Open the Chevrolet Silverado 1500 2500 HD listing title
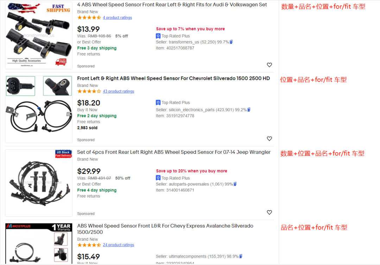The image size is (380, 265). 173,78
